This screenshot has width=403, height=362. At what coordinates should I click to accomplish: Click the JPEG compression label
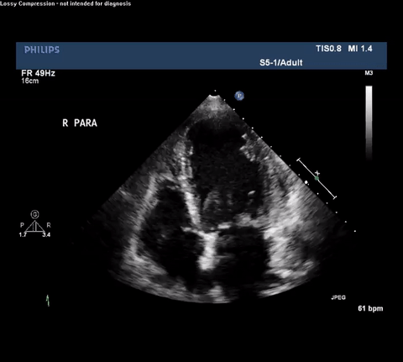click(338, 297)
